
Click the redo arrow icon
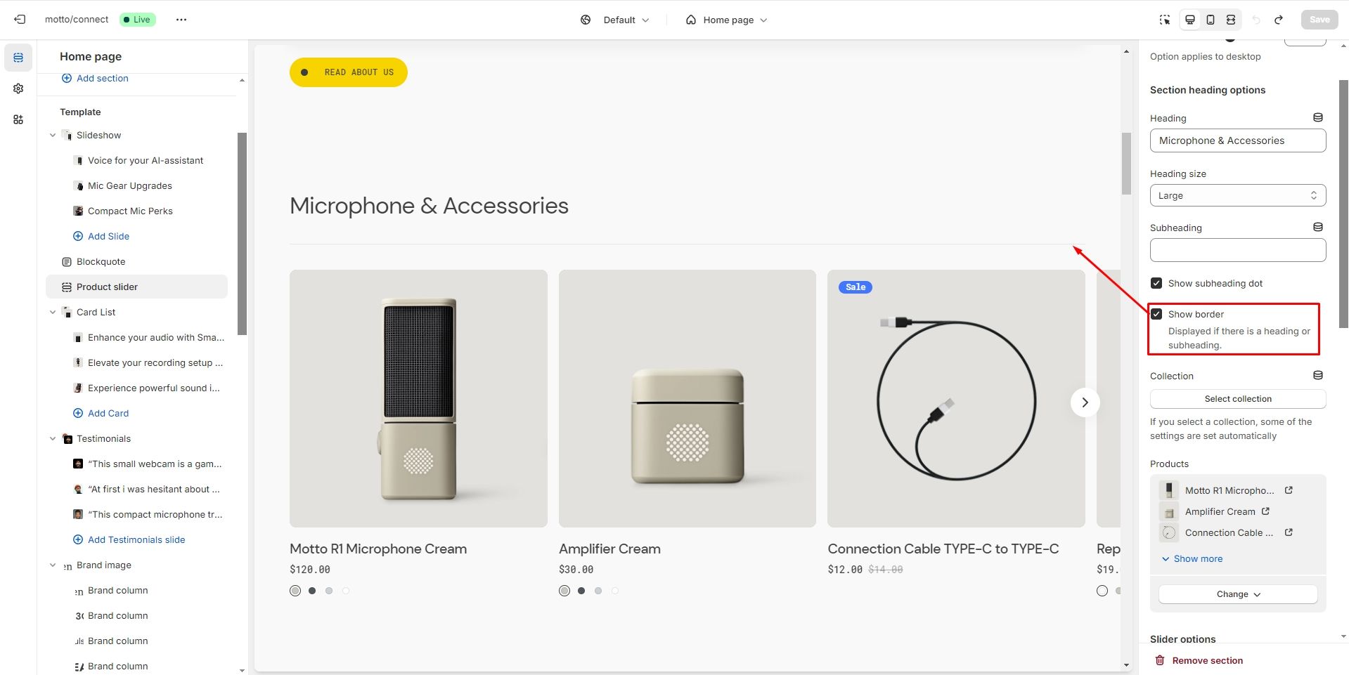[1279, 20]
